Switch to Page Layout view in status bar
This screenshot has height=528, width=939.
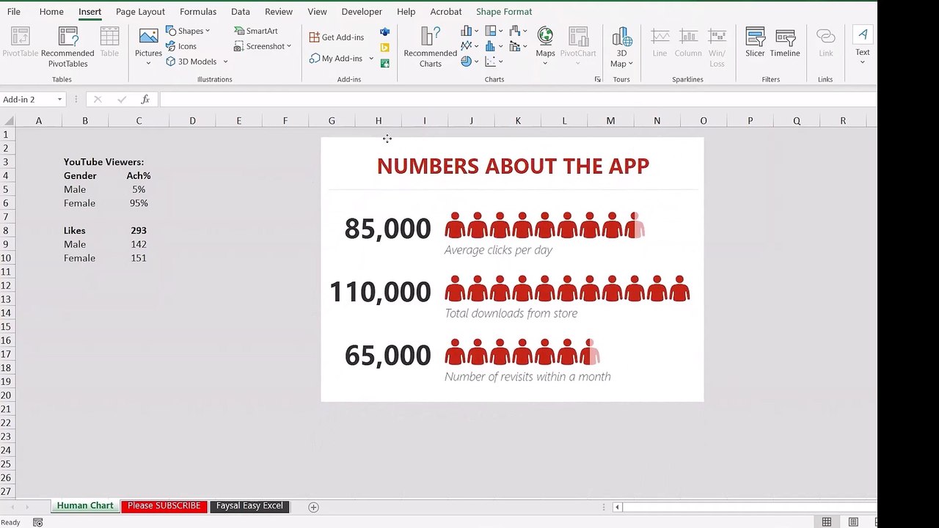coord(853,522)
